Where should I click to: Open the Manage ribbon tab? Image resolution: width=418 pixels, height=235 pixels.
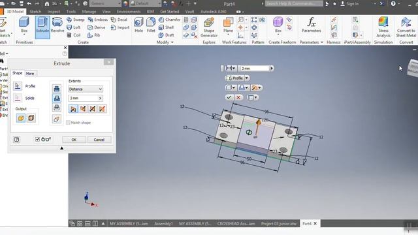[89, 12]
